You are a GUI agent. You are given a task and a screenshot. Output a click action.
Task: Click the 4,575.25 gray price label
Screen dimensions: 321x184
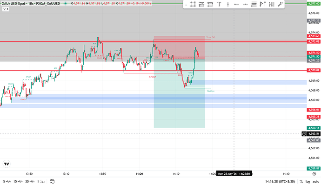(314, 20)
